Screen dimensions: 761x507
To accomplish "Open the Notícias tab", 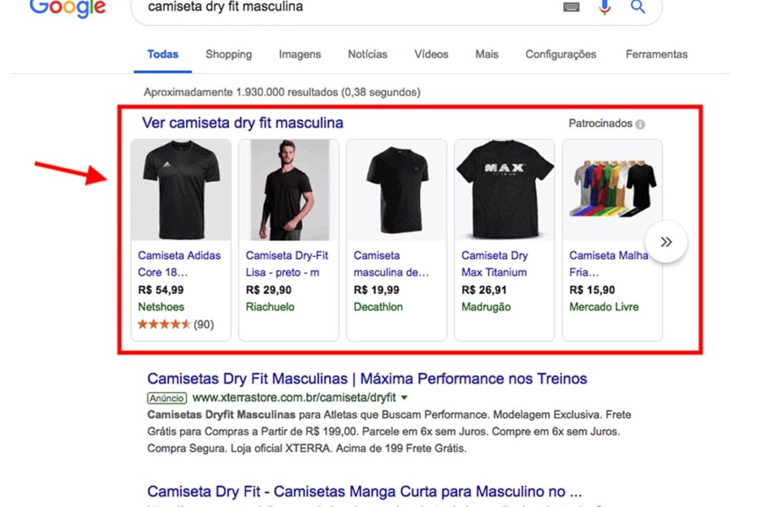I will point(367,54).
